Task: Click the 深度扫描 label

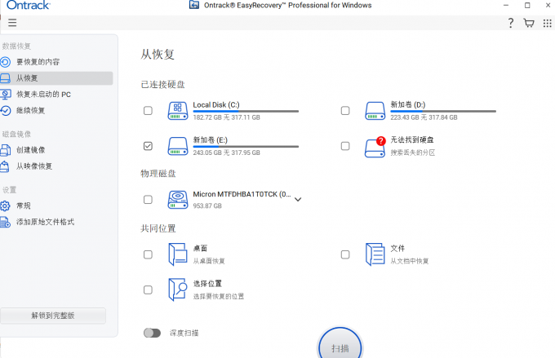Action: (x=184, y=333)
